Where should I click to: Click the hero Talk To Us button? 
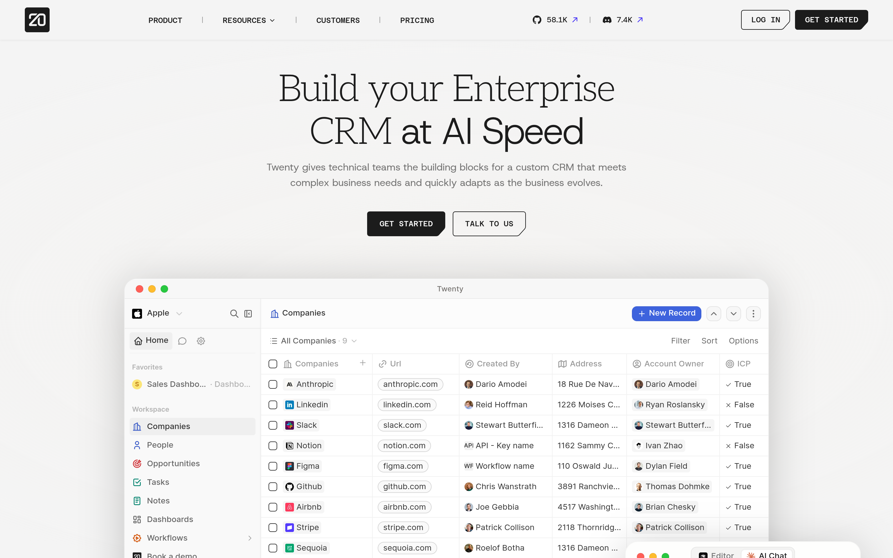(x=489, y=224)
